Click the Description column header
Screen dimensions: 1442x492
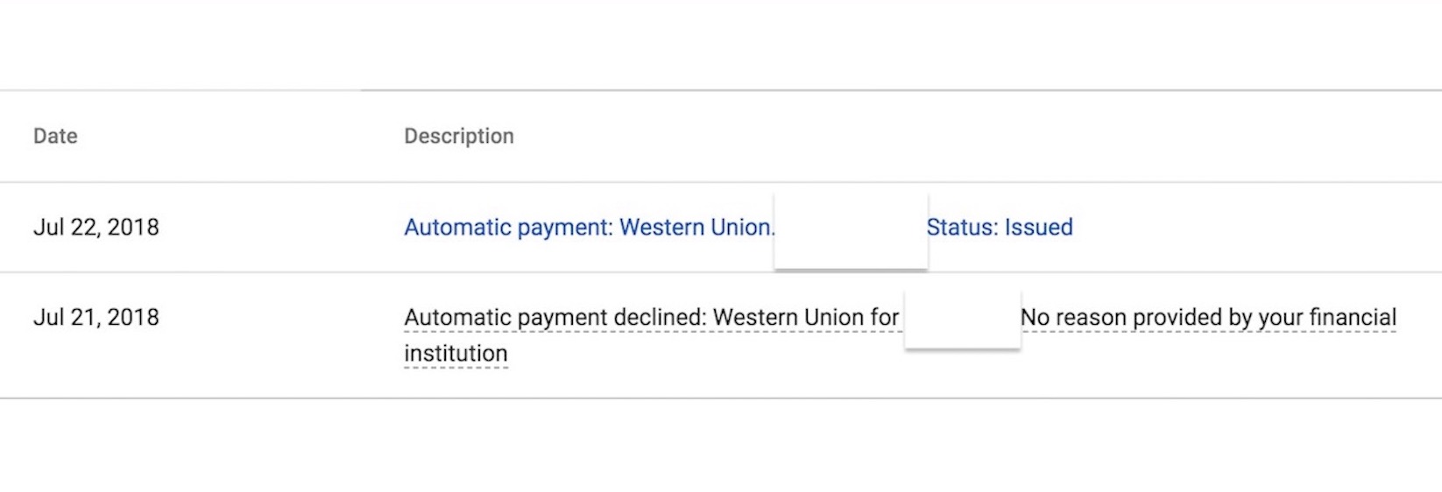[x=458, y=137]
